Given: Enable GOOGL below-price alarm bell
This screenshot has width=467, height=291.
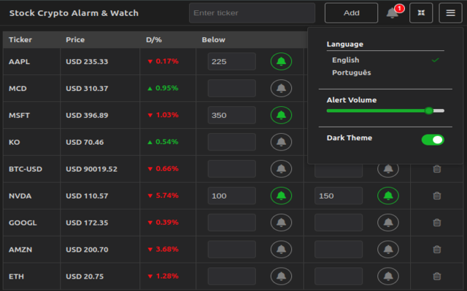Looking at the screenshot, I should (281, 223).
